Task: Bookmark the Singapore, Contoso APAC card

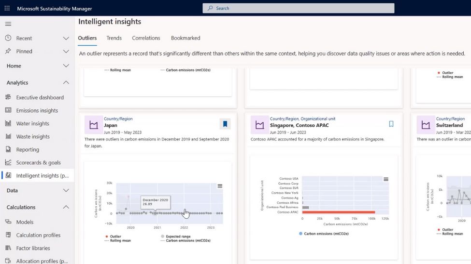Action: (391, 124)
